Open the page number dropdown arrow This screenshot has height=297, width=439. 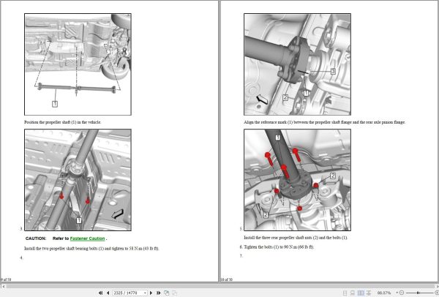click(145, 293)
